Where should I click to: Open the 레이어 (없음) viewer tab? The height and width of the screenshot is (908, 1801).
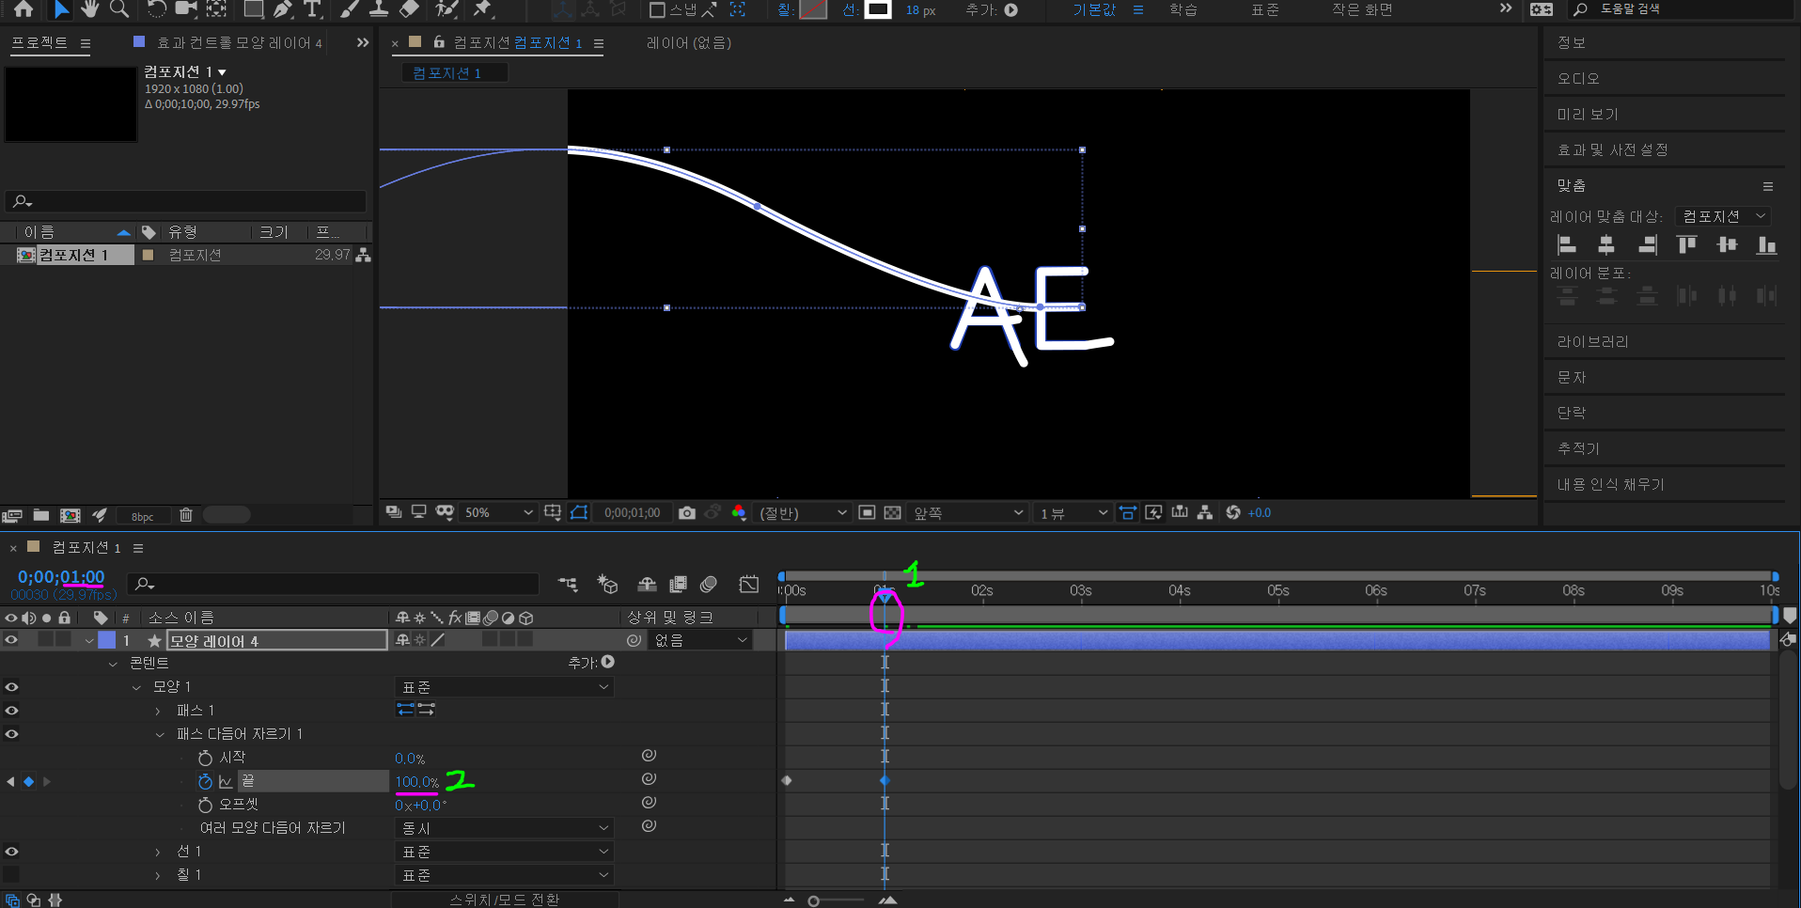tap(689, 43)
